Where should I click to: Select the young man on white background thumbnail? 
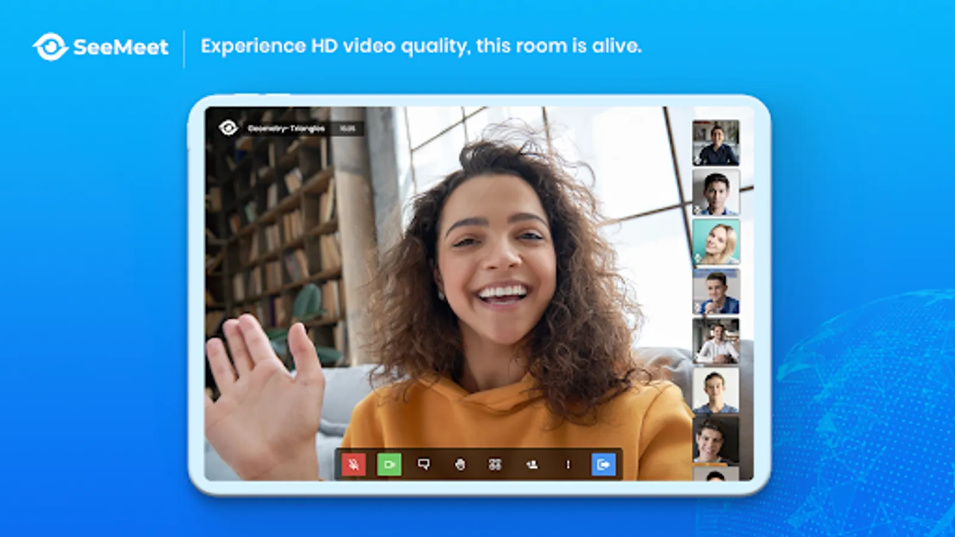716,390
